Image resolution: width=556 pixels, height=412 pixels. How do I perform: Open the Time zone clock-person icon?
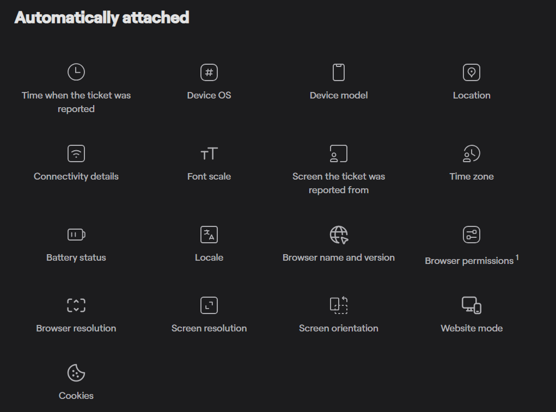[472, 153]
